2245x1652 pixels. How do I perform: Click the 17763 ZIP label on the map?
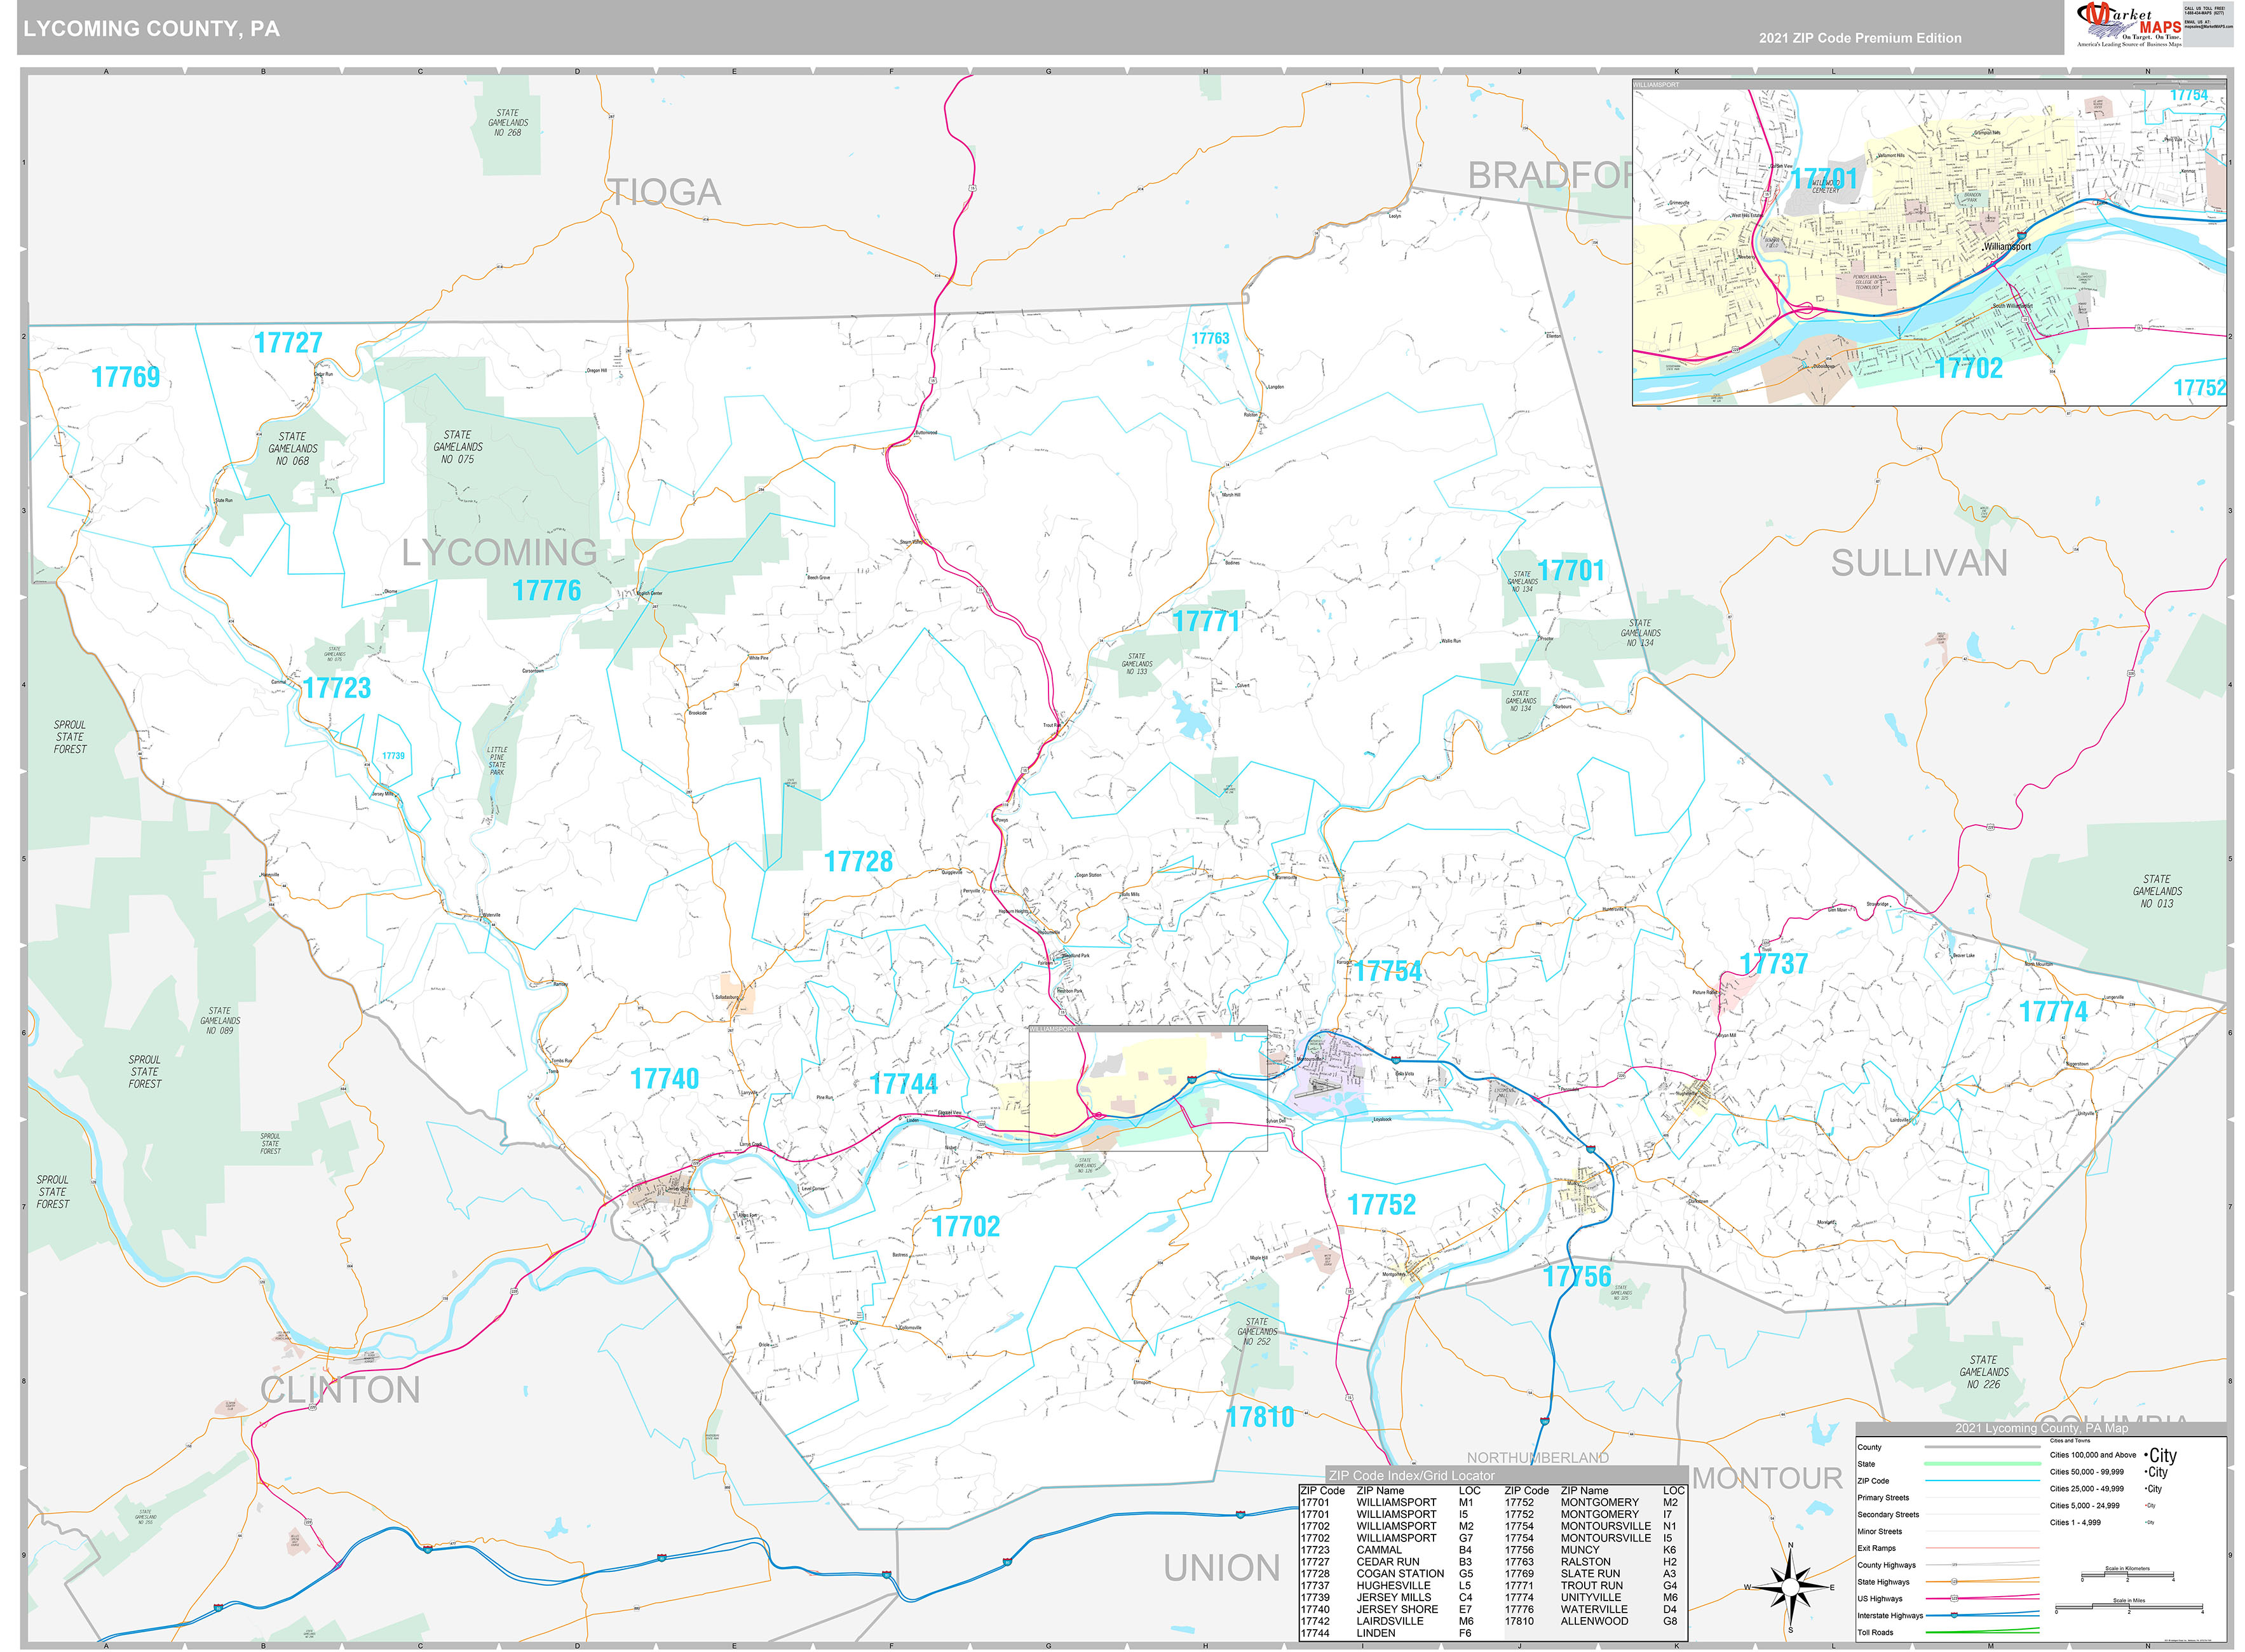[1210, 338]
